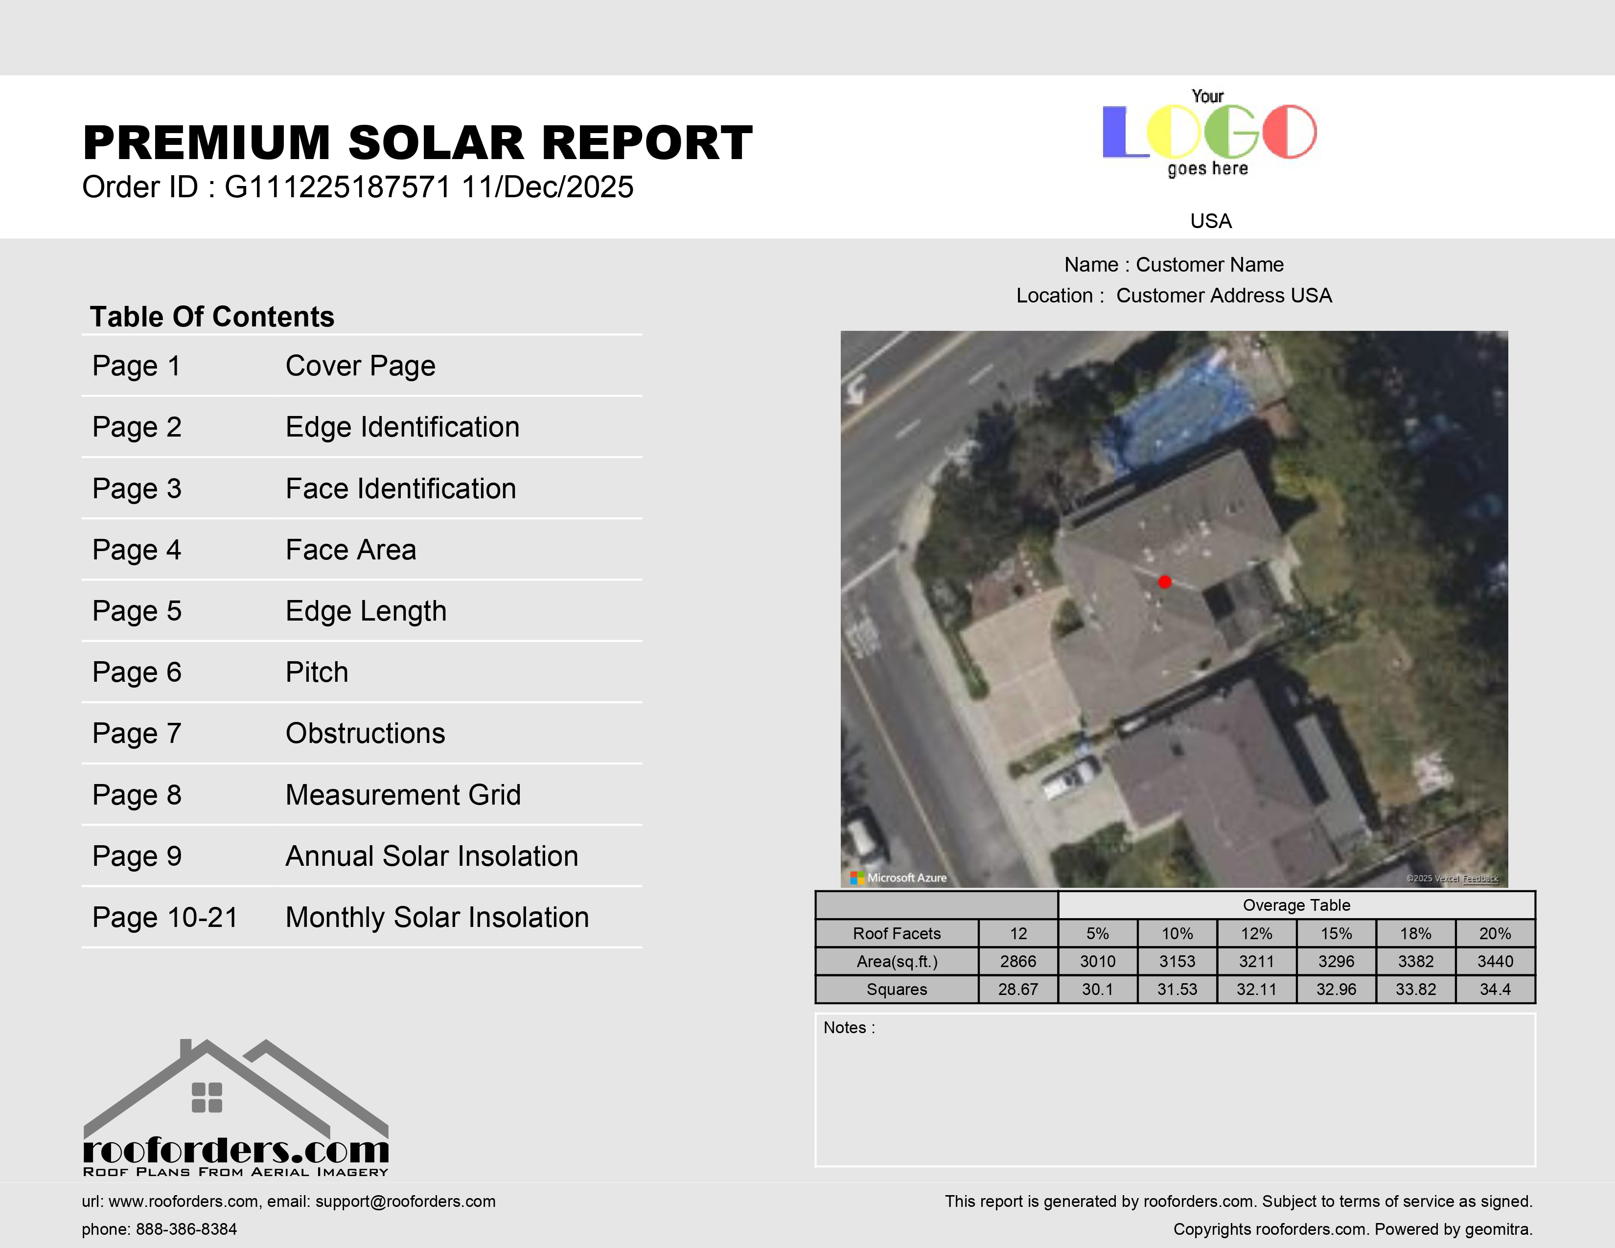Screen dimensions: 1615x1248
Task: Click the 'Page 1' label
Action: pos(137,366)
